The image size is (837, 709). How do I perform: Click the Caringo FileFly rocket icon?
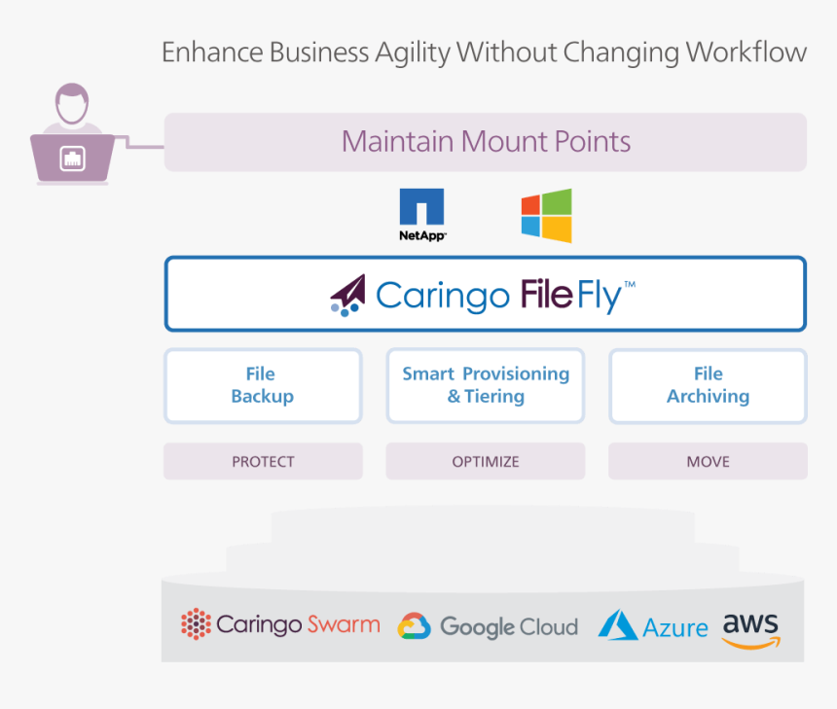(x=347, y=295)
